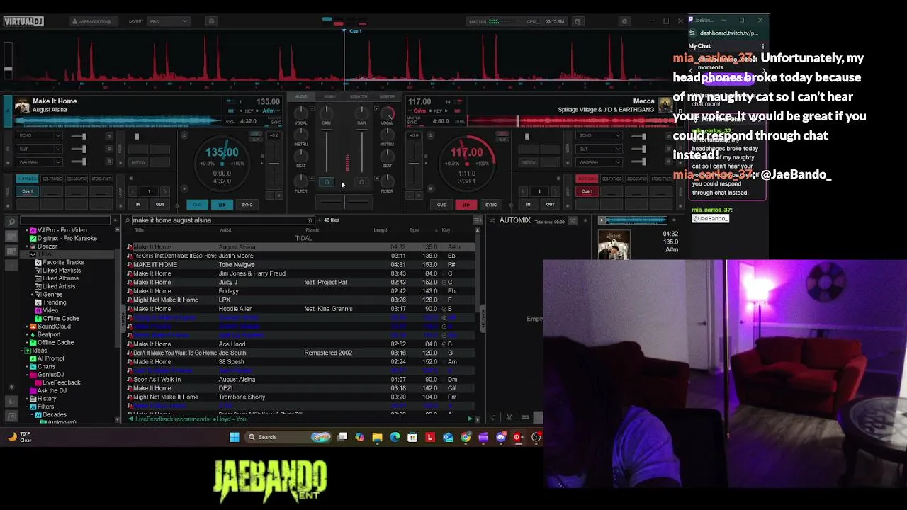This screenshot has height=510, width=907.
Task: Select right deck HOTCUES pad page
Action: pos(587,178)
